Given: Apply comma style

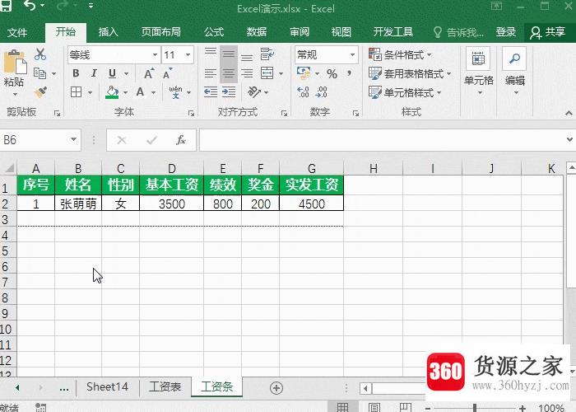Looking at the screenshot, I should [350, 73].
